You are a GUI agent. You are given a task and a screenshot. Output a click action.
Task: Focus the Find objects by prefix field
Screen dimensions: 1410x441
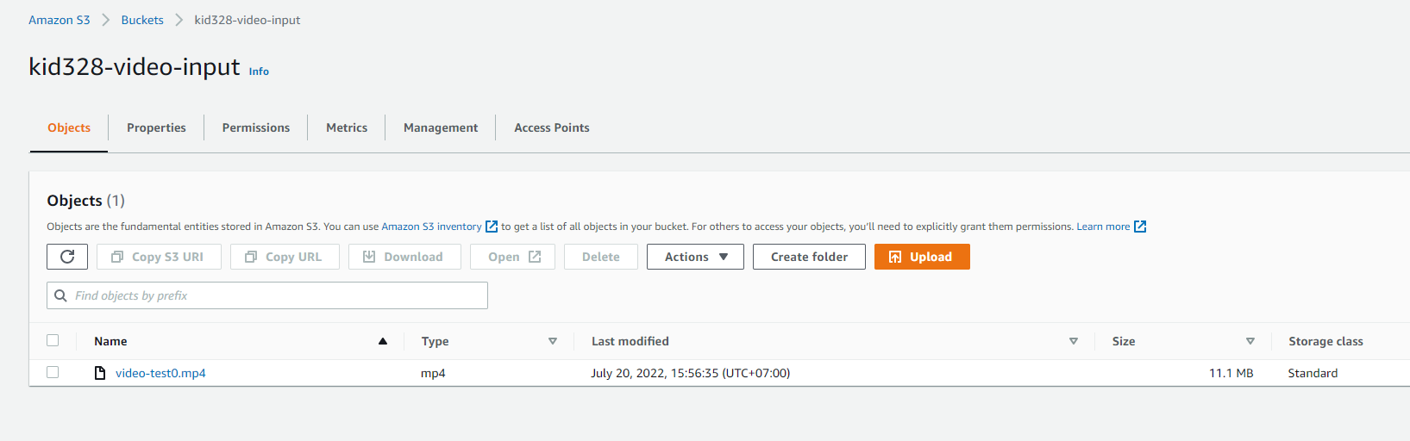276,295
